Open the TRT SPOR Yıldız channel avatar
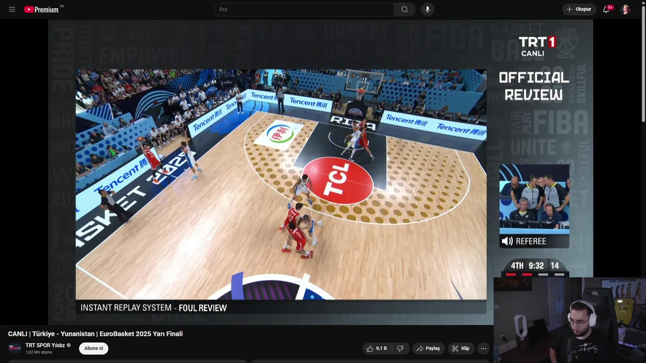 (15, 348)
